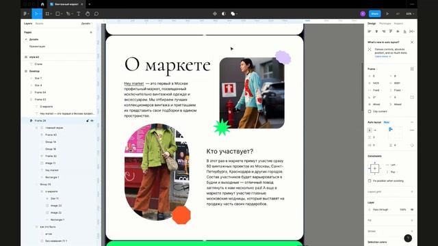Dismiss the What's new in auto layout notice
438x246 pixels.
tap(412, 42)
